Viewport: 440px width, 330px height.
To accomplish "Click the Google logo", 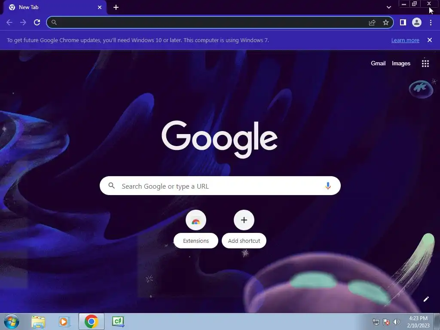I will (220, 140).
